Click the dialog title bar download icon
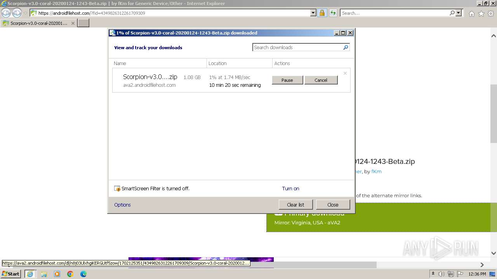Viewport: 497px width, 279px height. (x=112, y=33)
